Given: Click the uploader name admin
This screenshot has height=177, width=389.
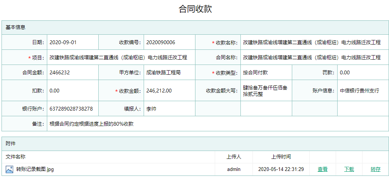Looking at the screenshot, I should click(x=234, y=169).
